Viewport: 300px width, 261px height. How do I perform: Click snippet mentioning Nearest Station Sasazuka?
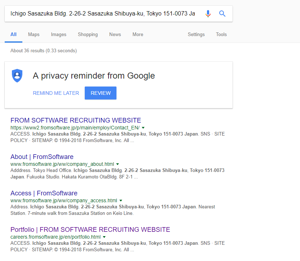[x=113, y=210]
